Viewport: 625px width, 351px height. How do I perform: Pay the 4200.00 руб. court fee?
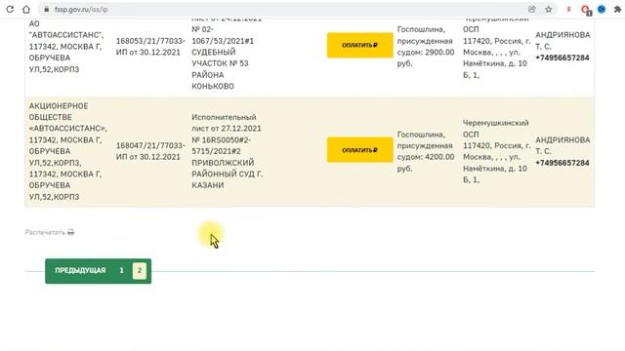click(x=360, y=150)
